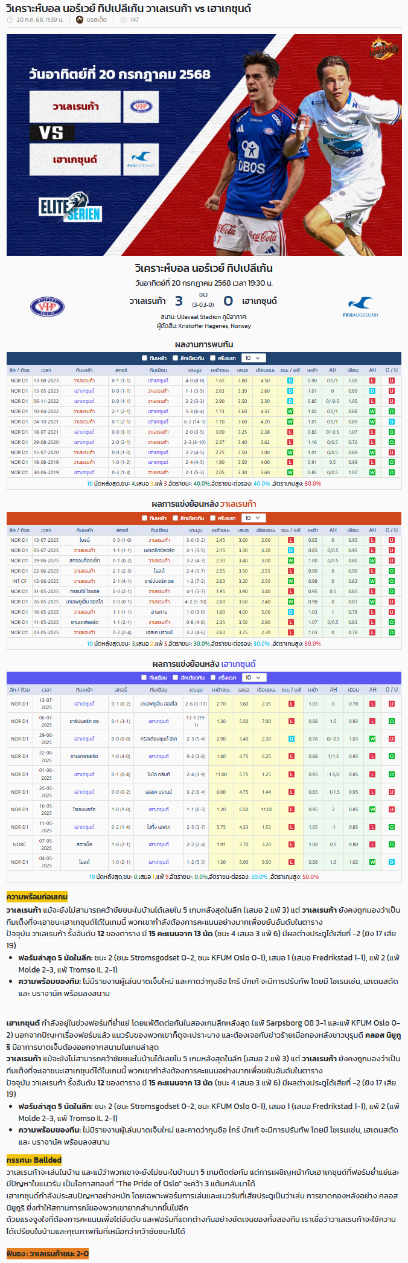The image size is (408, 1263).
Task: Click the สกอร์ column header in the Vålerenga form table
Action: tap(121, 530)
